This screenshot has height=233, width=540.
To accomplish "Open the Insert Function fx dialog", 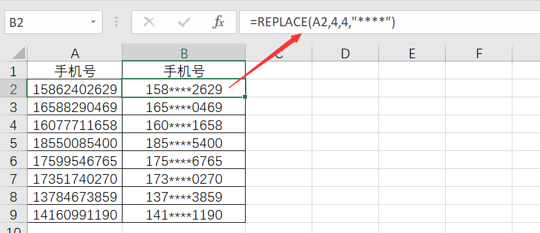I will 218,22.
